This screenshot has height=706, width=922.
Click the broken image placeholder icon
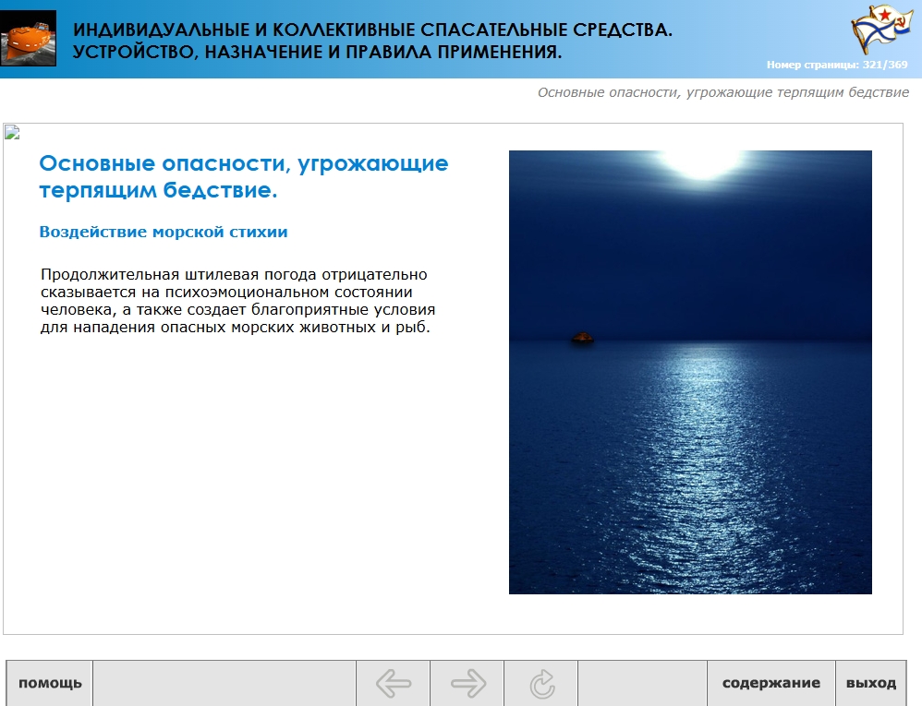coord(12,132)
